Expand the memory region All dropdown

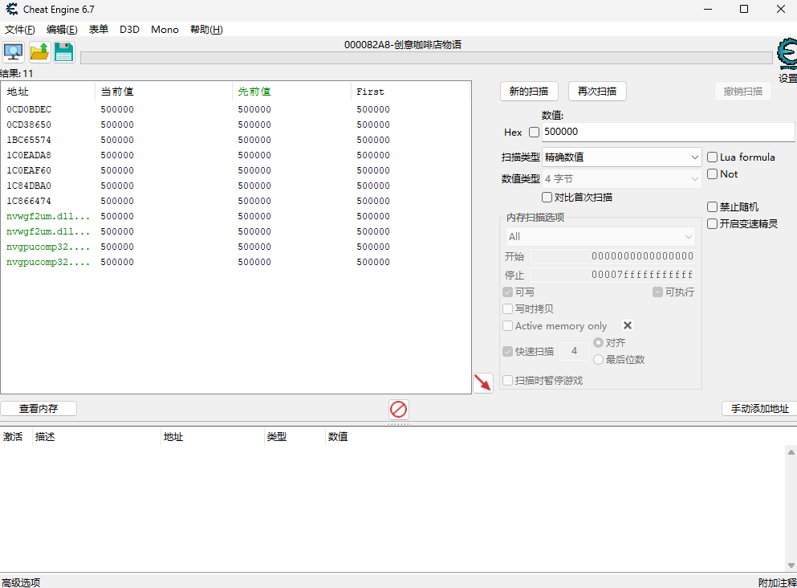tap(600, 237)
